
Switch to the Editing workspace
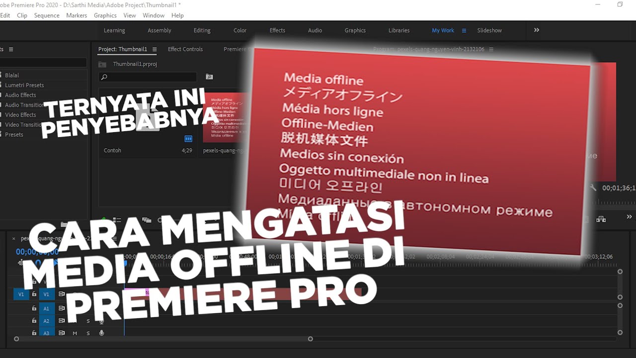[202, 30]
